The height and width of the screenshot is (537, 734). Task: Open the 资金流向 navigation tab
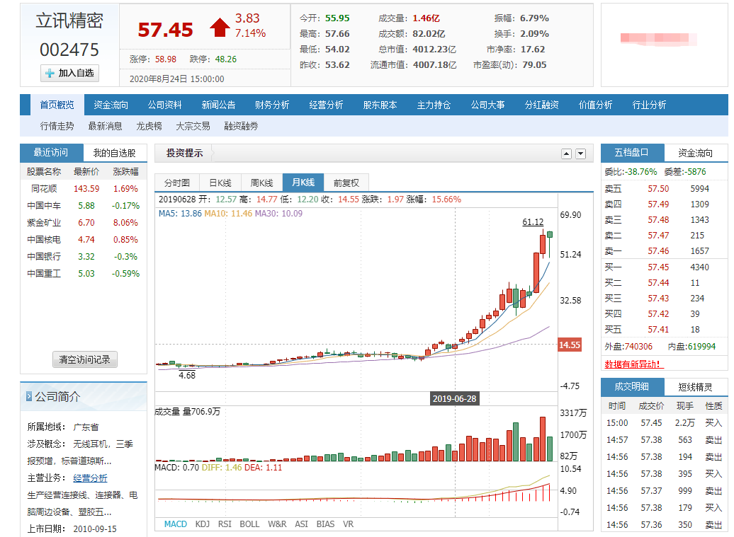111,105
